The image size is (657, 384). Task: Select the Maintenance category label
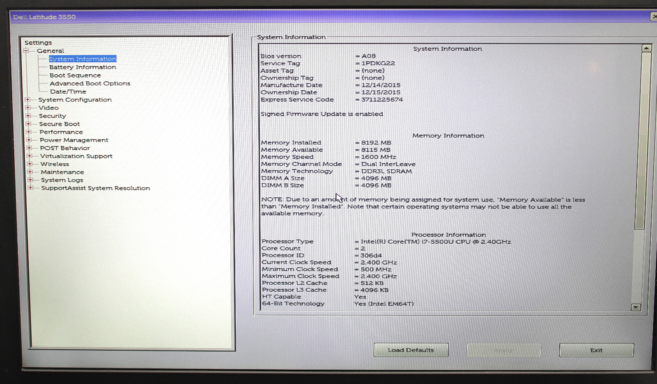click(x=62, y=172)
